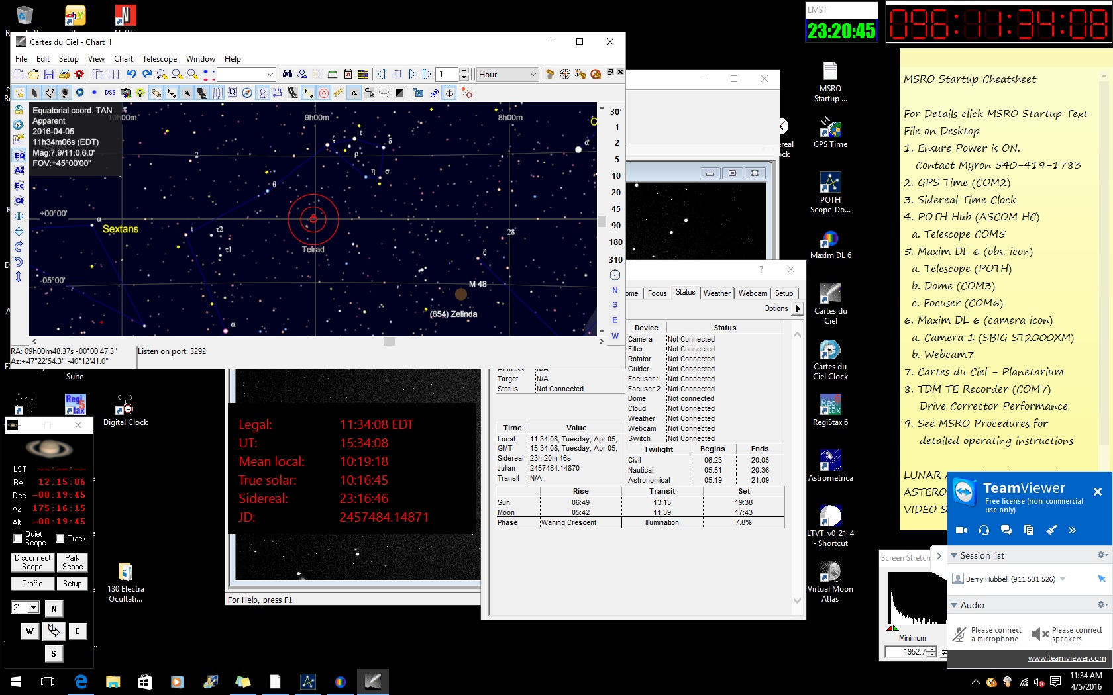The image size is (1113, 695).
Task: Click the Options arrow in the observatory panel
Action: 798,308
